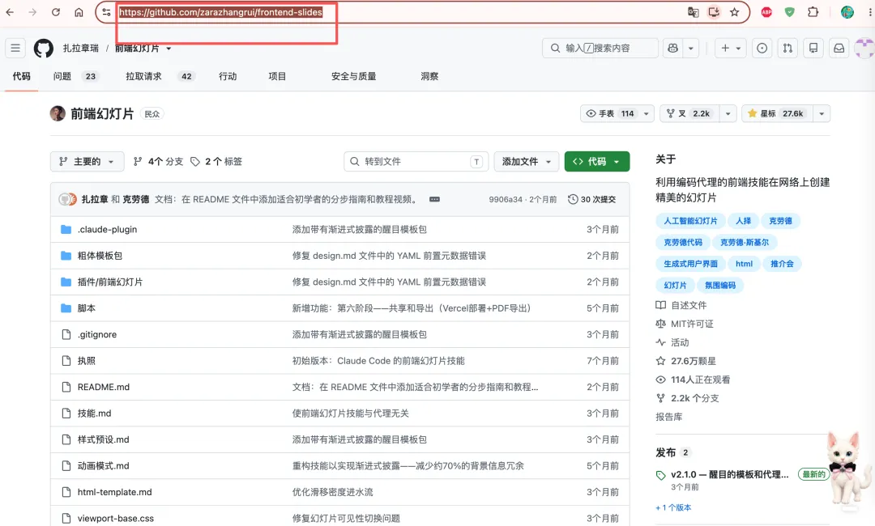
Task: Switch to the Code tab
Action: pyautogui.click(x=21, y=76)
